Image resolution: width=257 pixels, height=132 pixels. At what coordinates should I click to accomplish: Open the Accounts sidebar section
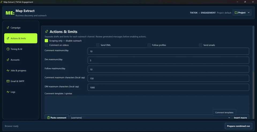(x=21, y=60)
